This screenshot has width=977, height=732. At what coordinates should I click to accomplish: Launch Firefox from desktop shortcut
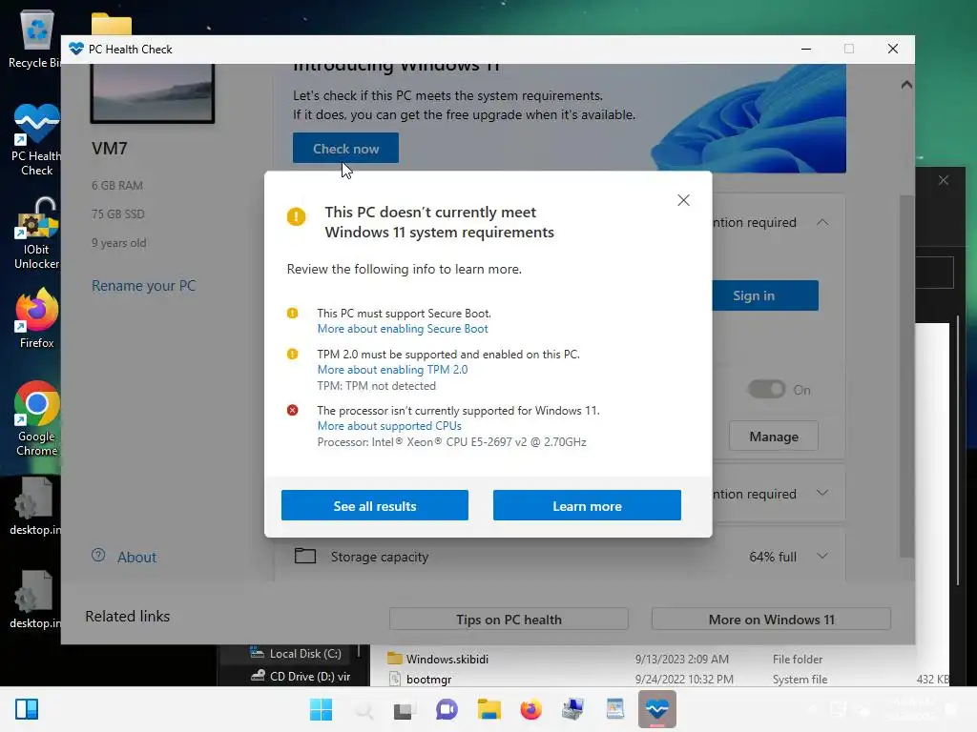pos(36,318)
